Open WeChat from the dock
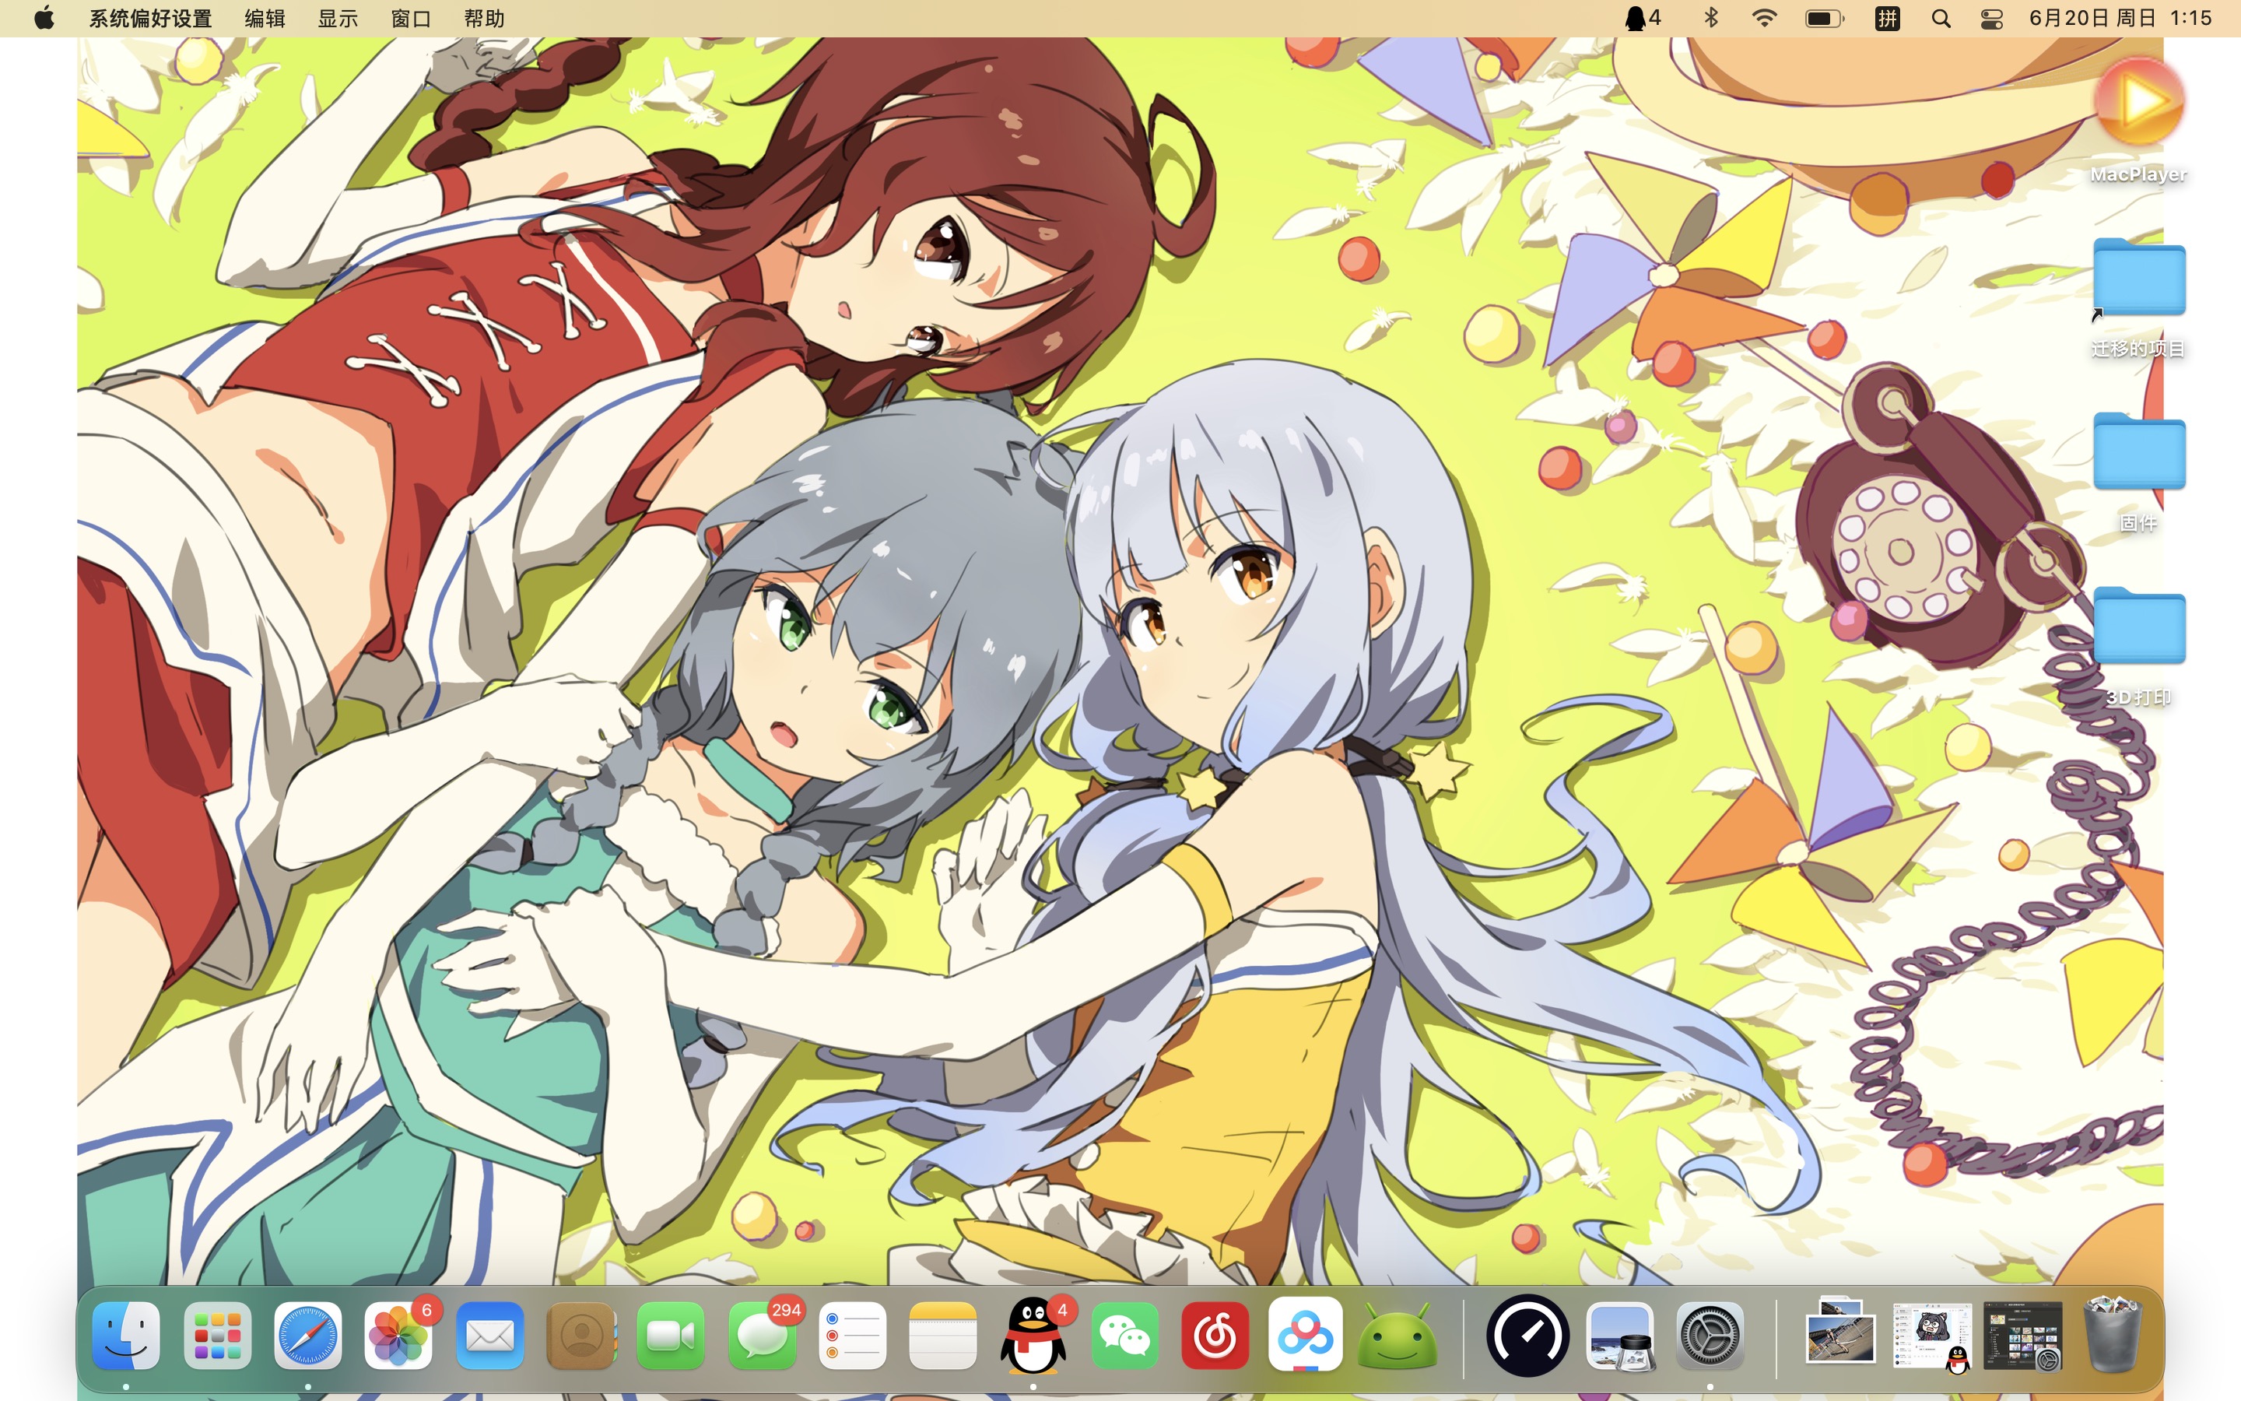Screen dimensions: 2241x1401 [1124, 1335]
